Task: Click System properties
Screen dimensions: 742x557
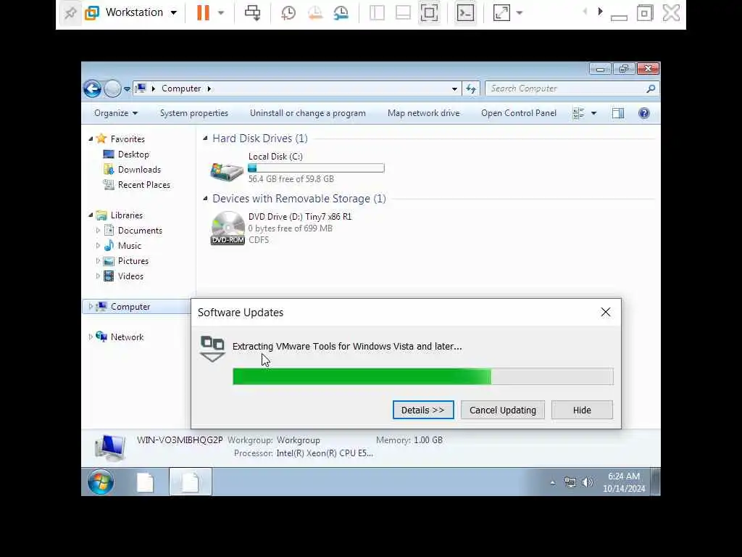Action: 194,113
